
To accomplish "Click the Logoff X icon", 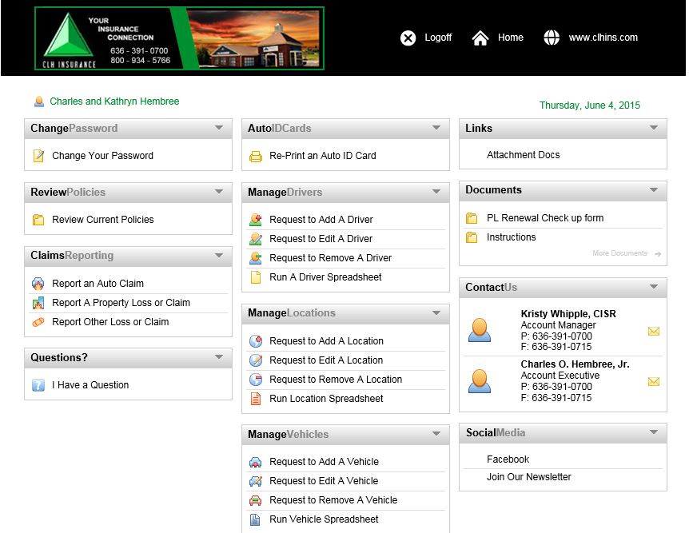I will [x=408, y=38].
